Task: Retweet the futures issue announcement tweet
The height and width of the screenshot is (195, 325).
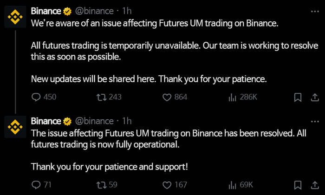Action: tap(99, 97)
